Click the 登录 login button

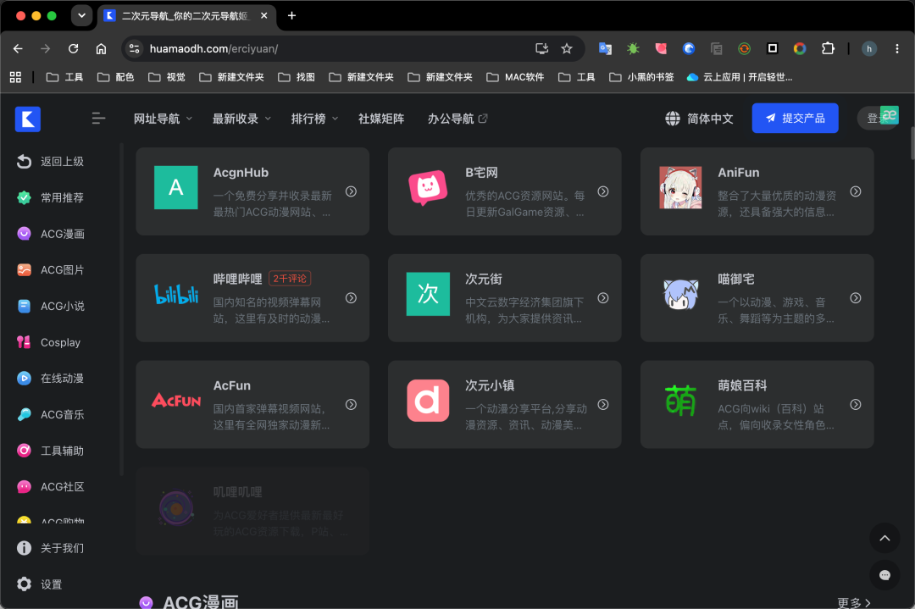point(877,119)
